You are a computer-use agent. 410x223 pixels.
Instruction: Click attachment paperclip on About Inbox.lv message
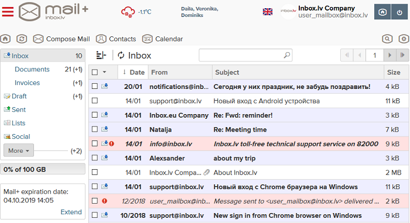click(x=207, y=172)
